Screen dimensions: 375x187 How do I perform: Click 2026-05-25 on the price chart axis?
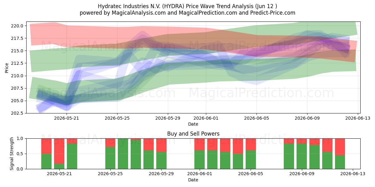[117, 118]
